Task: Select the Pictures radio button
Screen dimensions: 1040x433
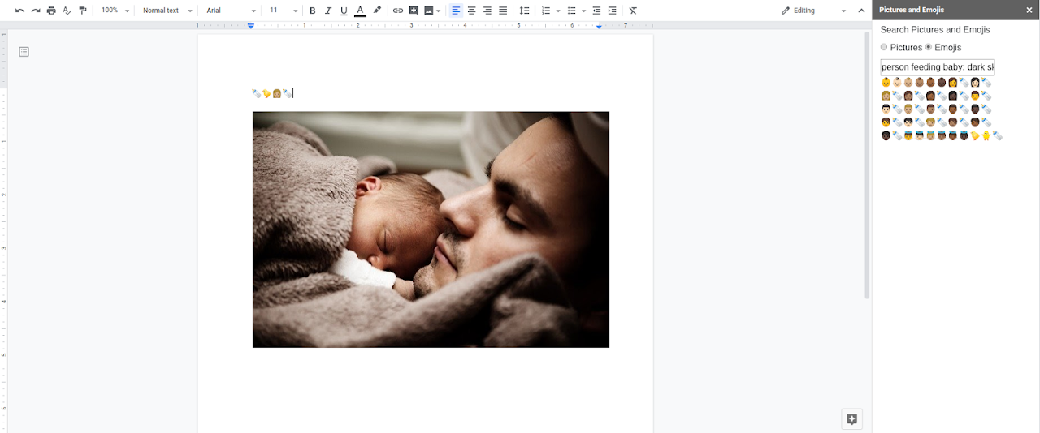Action: pyautogui.click(x=884, y=47)
